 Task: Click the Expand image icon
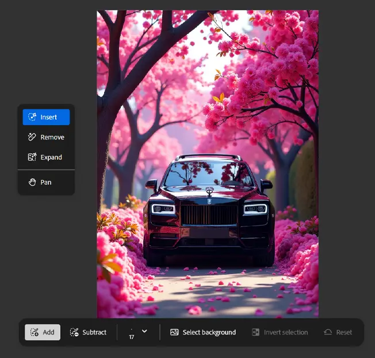32,157
